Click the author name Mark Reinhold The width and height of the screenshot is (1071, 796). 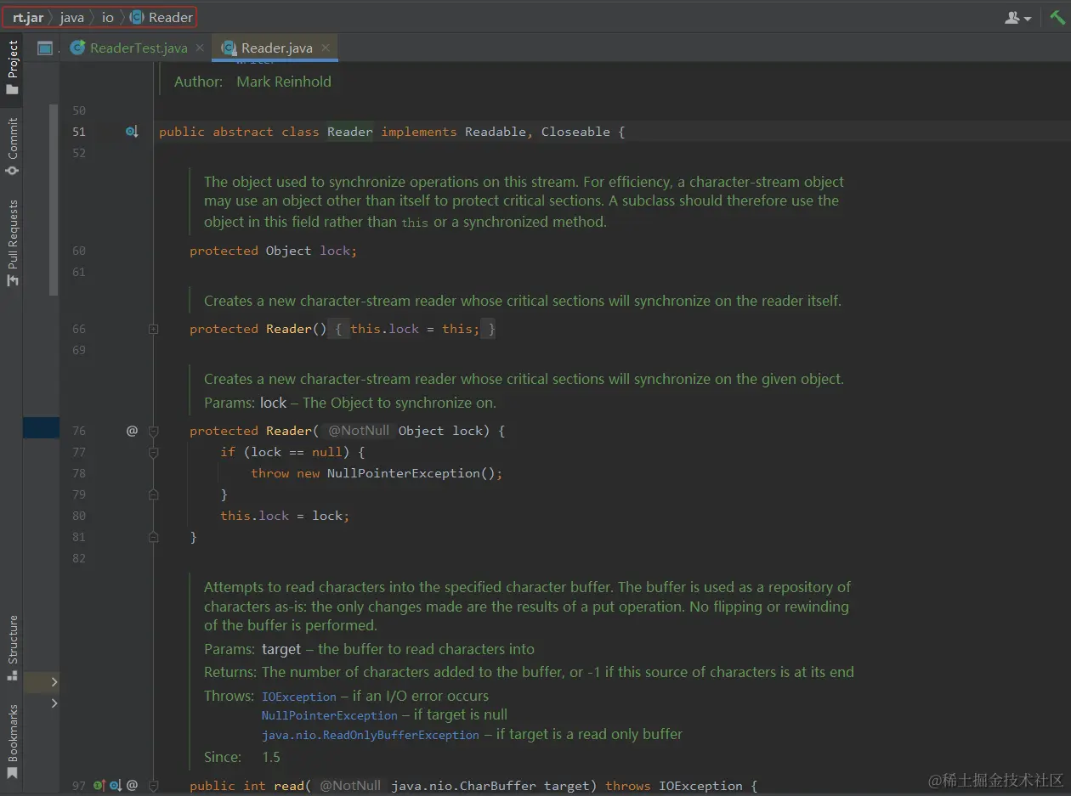(284, 82)
